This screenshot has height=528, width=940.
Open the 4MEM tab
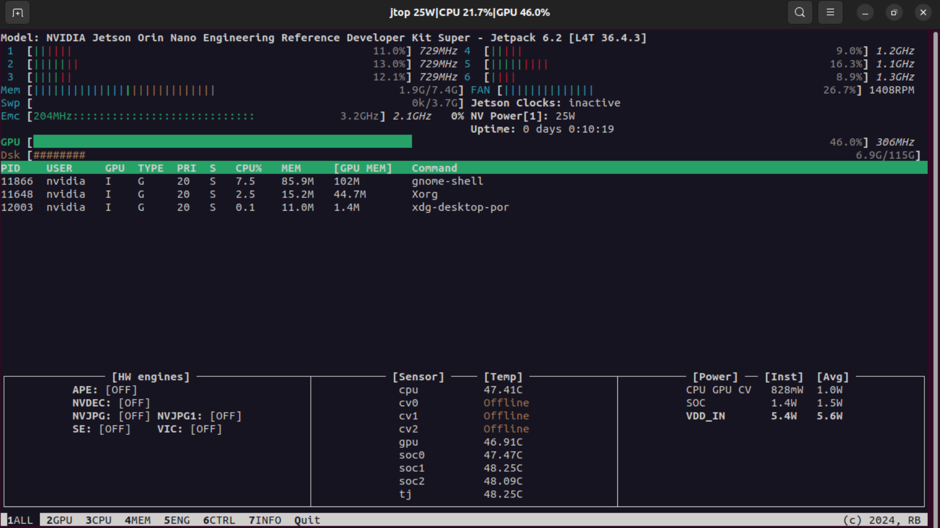click(138, 520)
